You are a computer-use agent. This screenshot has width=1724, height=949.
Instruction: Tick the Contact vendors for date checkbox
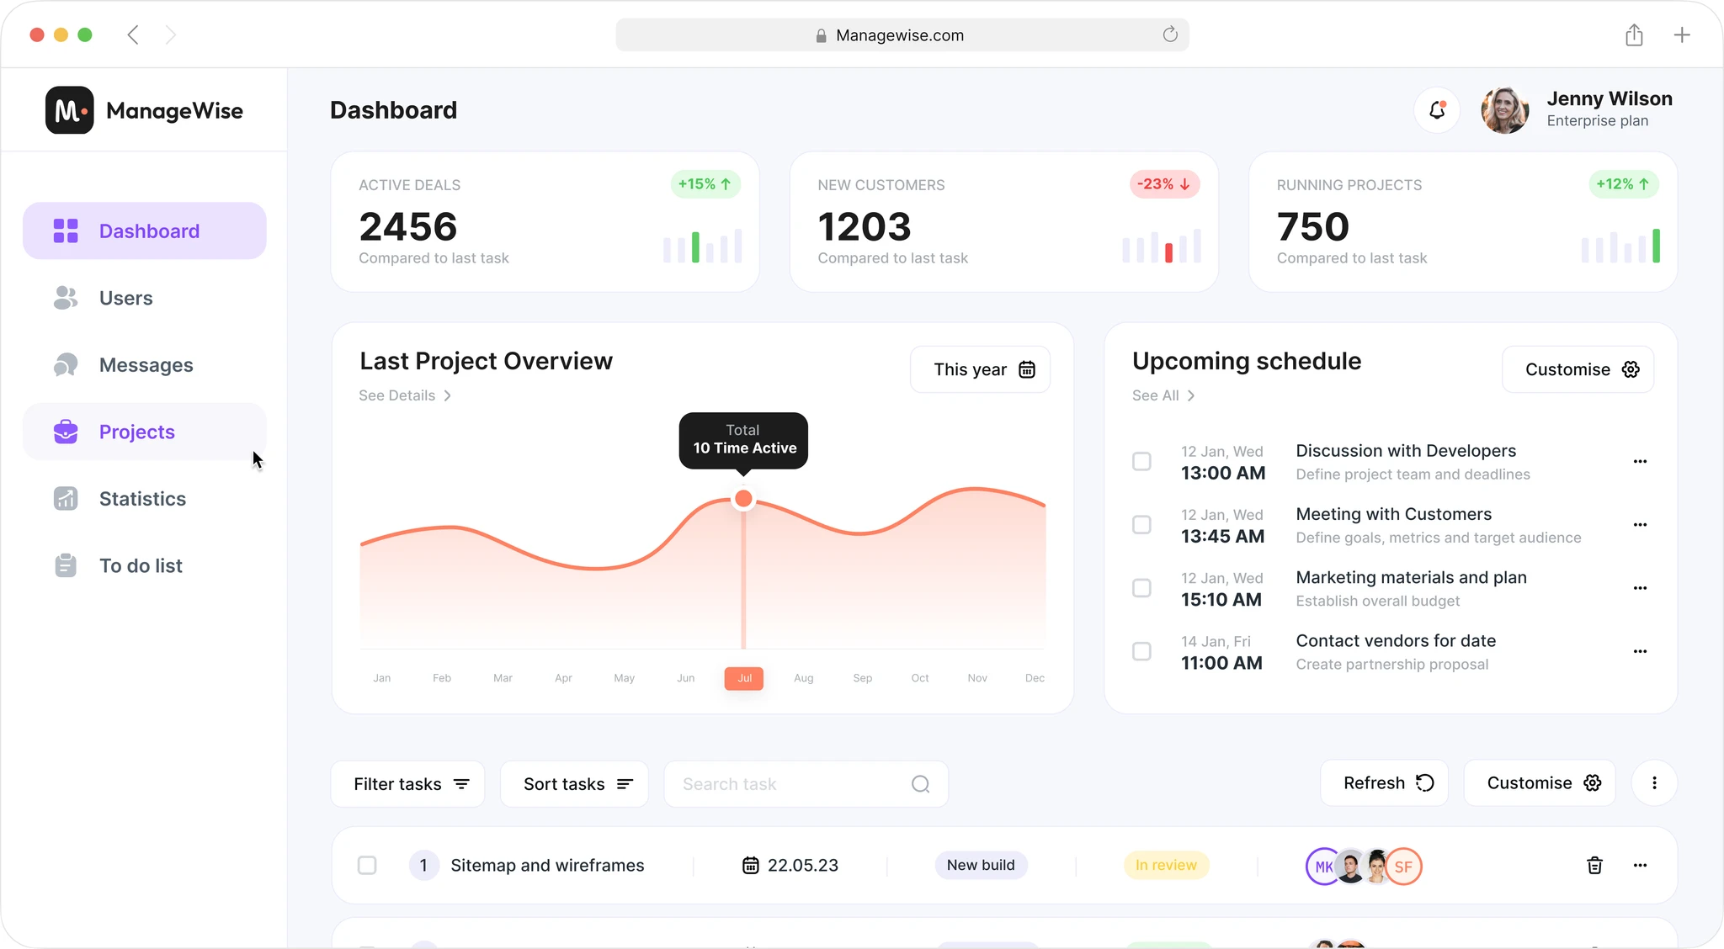(x=1141, y=651)
